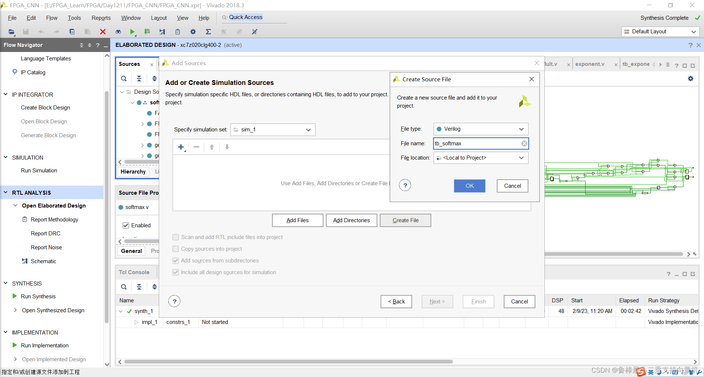This screenshot has width=704, height=377.
Task: Click Collapse All icon in Flow Navigator header
Action: [81, 45]
